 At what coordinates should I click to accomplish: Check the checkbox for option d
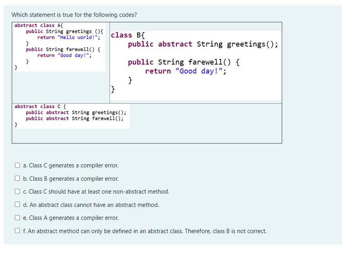coord(17,205)
